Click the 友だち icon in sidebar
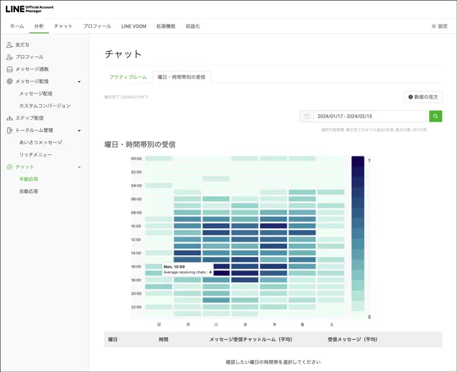Image resolution: width=457 pixels, height=372 pixels. tap(9, 45)
